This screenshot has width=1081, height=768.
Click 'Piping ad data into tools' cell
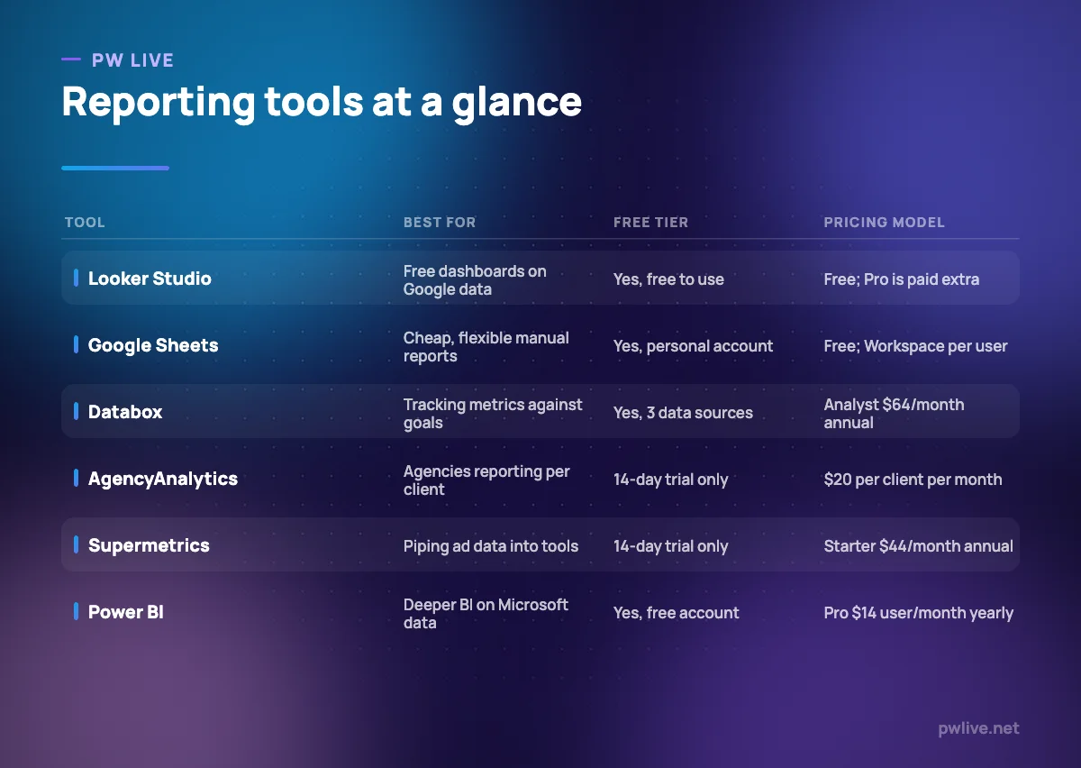[x=491, y=546]
